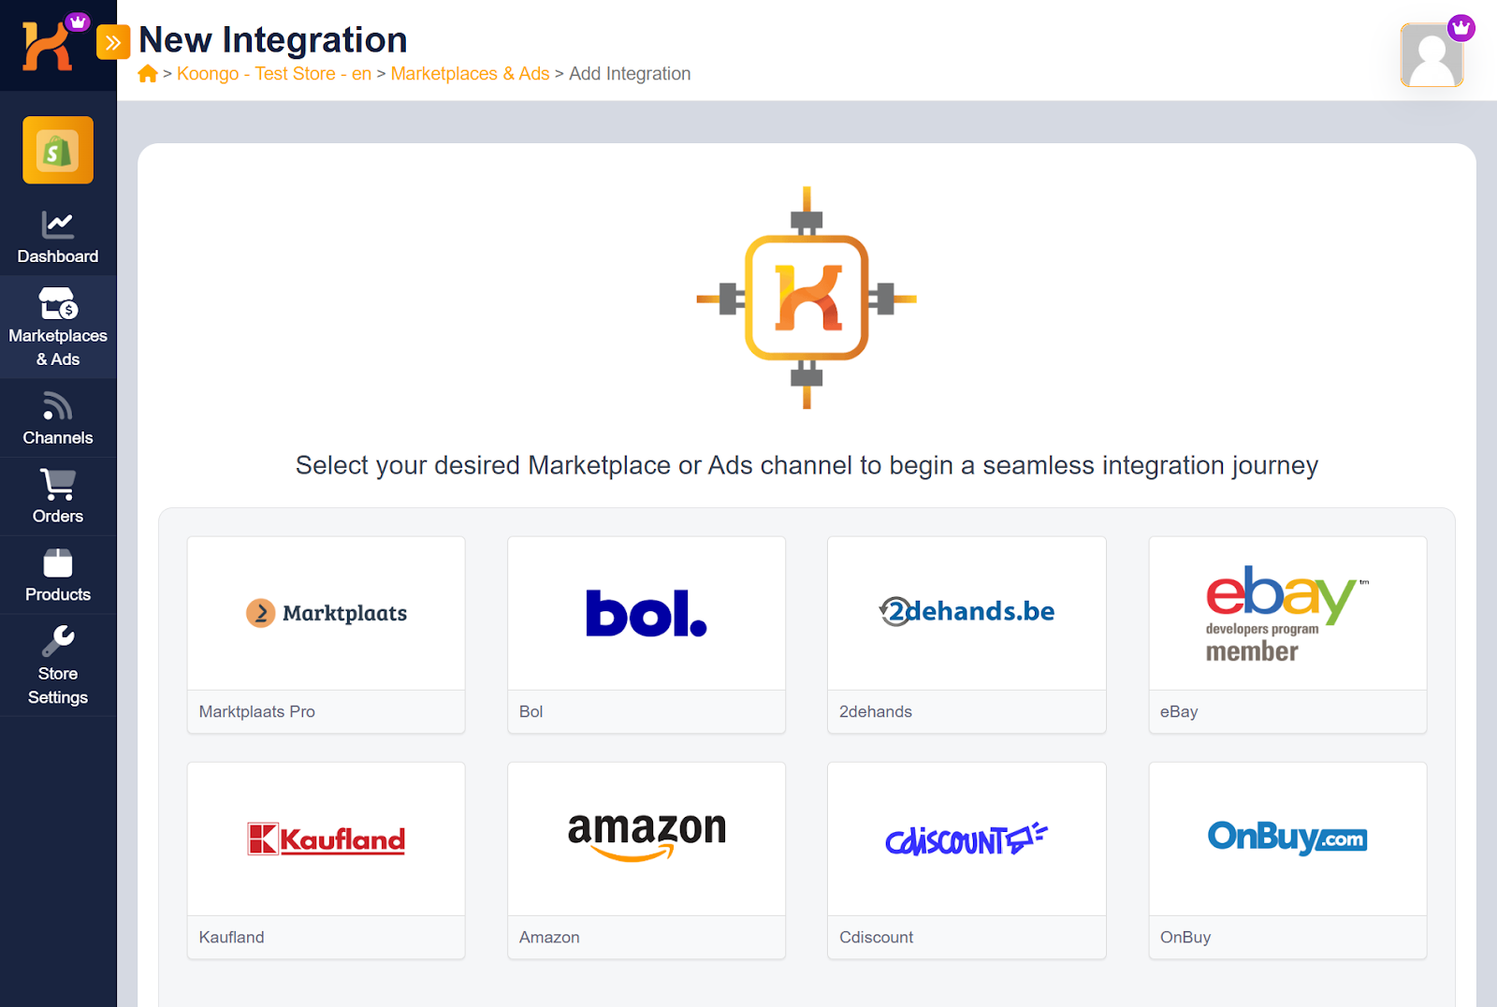The width and height of the screenshot is (1497, 1007).
Task: Click the 'Cdiscount' card label
Action: [876, 937]
